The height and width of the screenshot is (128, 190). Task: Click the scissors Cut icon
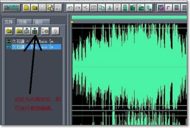[x=110, y=7]
